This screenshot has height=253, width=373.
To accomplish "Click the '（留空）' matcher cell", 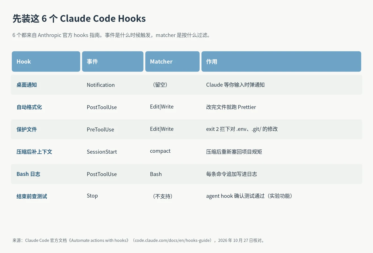I will pyautogui.click(x=160, y=85).
